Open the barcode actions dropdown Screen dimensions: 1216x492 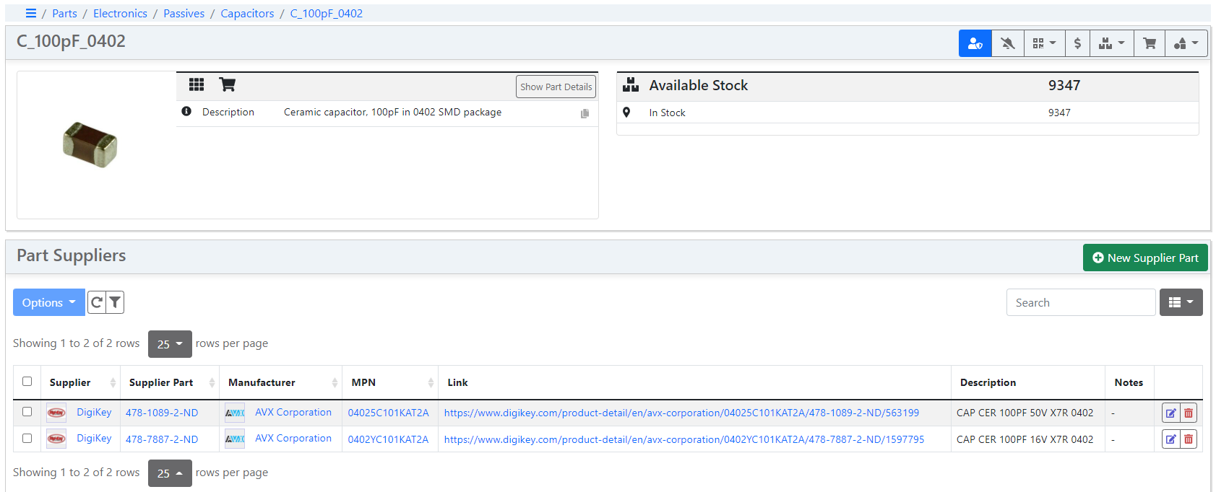tap(1044, 43)
